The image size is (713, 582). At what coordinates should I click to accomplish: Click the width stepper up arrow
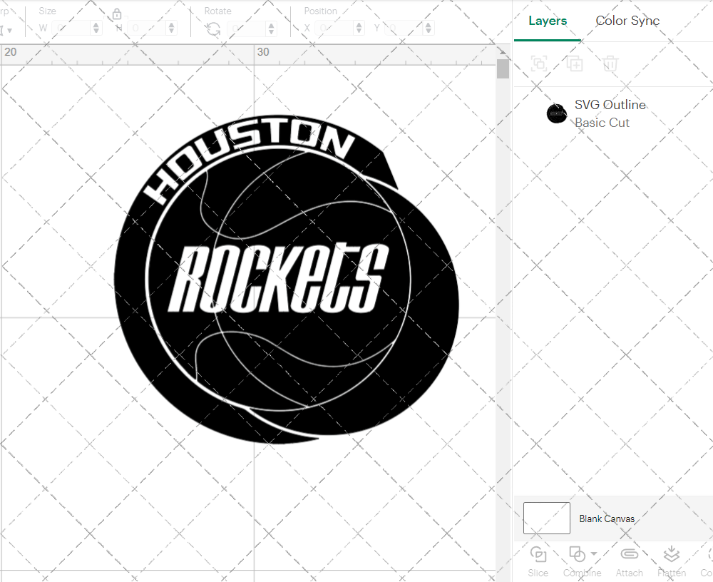(96, 24)
